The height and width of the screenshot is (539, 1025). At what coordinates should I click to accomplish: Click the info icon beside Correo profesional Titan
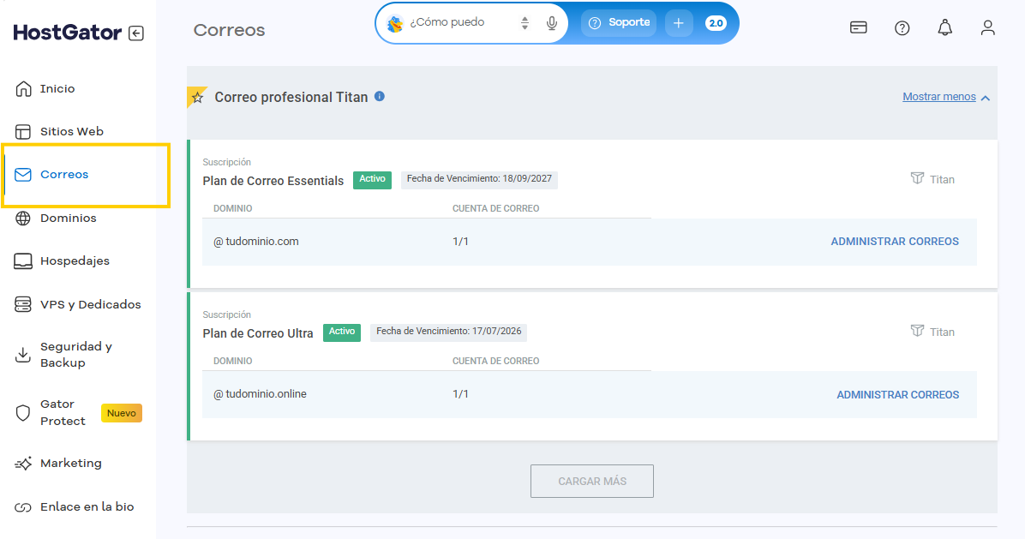click(x=379, y=97)
